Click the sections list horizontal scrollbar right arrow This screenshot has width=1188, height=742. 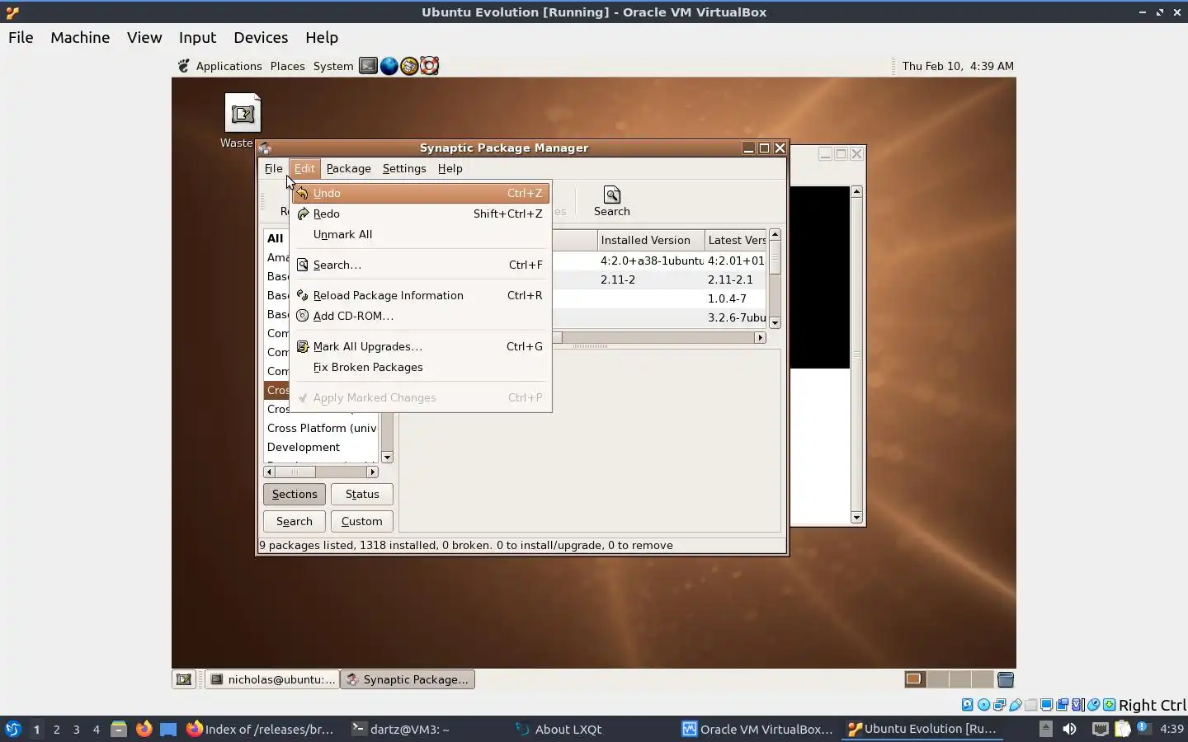(372, 472)
